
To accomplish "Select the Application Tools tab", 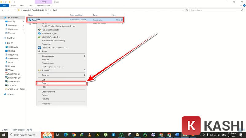I will 43,6.
